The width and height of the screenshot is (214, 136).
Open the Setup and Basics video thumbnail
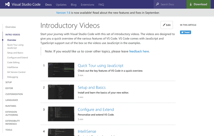pyautogui.click(x=61, y=92)
